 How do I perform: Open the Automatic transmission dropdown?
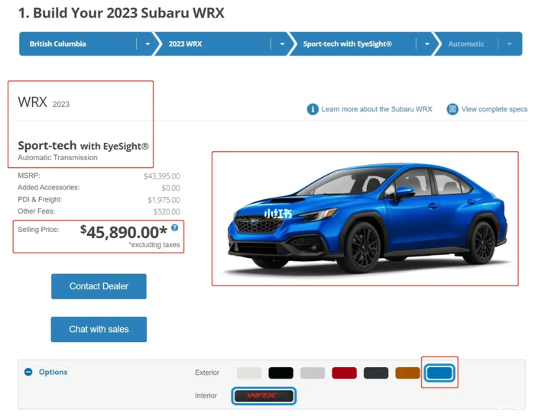tap(478, 44)
